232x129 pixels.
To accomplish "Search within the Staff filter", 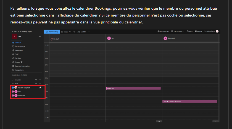I will pos(36,84).
